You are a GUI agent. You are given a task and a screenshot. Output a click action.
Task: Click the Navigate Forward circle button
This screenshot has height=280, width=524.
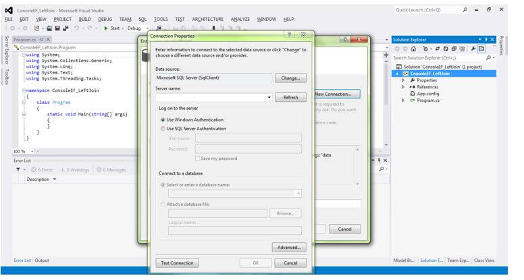(25, 28)
